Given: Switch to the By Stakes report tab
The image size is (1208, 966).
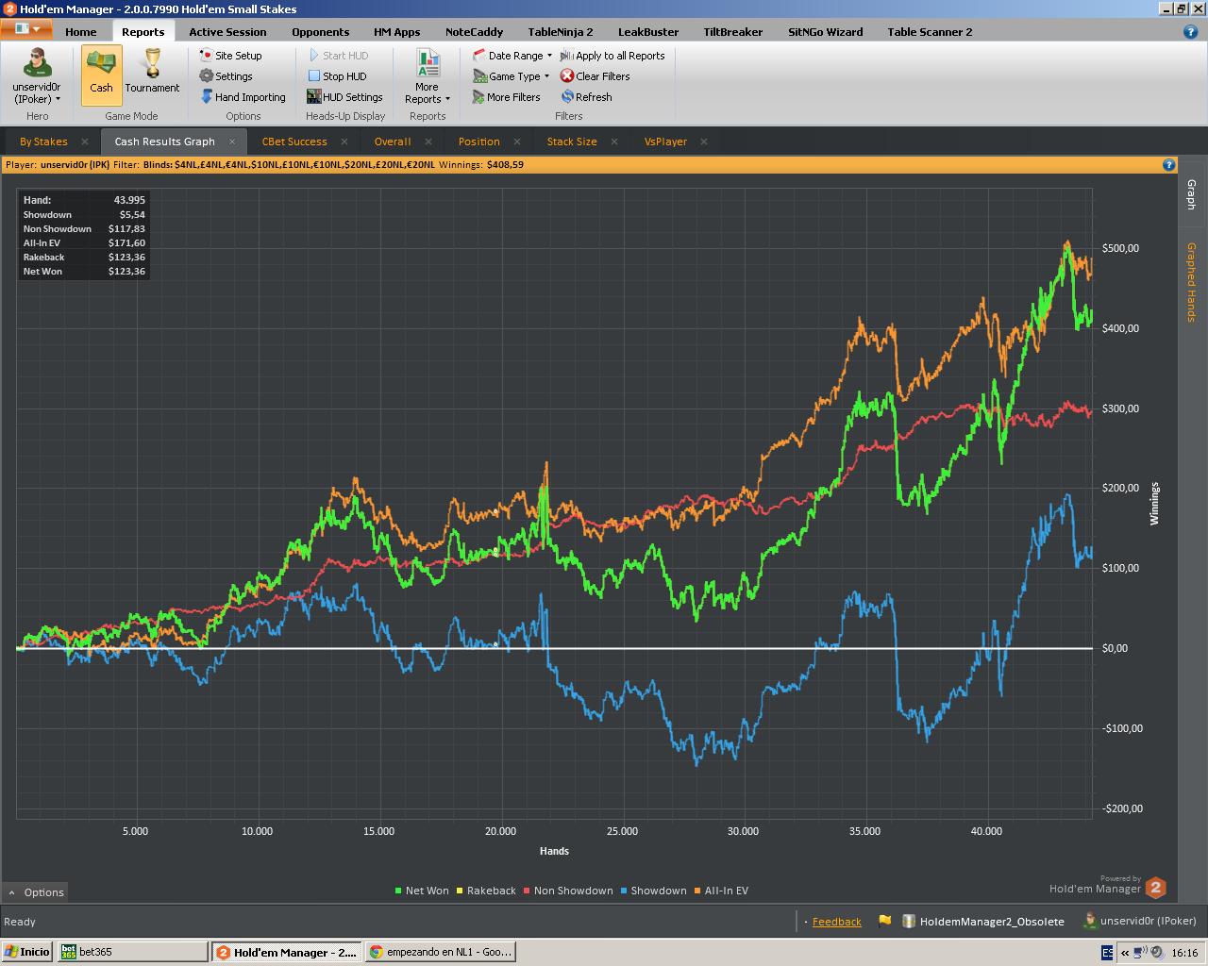Looking at the screenshot, I should pyautogui.click(x=43, y=142).
